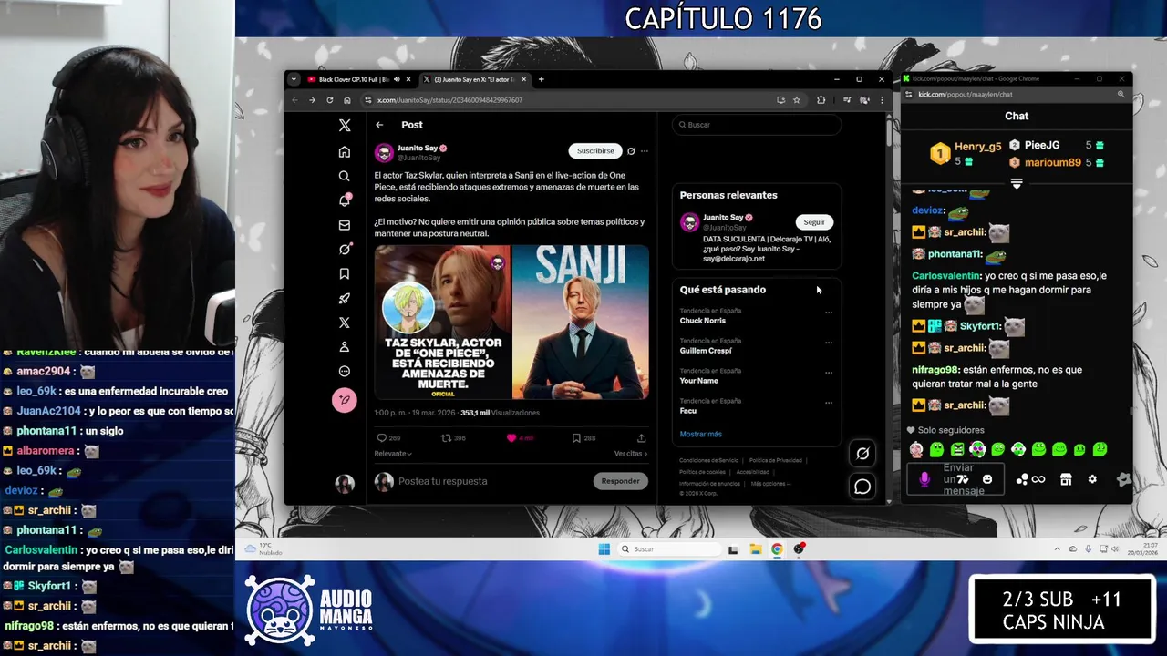Go to Home in X sidebar
The width and height of the screenshot is (1167, 656).
pyautogui.click(x=345, y=152)
